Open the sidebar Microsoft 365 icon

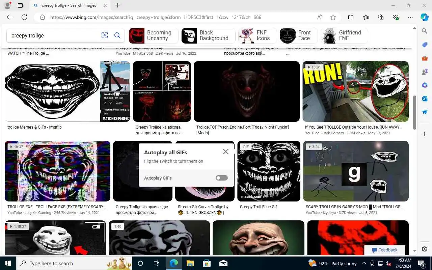(425, 85)
